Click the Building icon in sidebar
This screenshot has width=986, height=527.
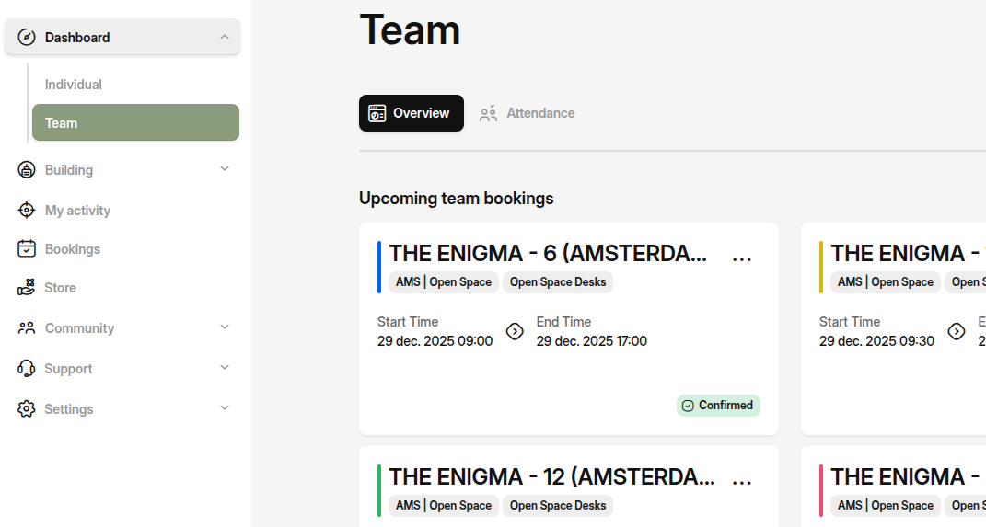(27, 170)
